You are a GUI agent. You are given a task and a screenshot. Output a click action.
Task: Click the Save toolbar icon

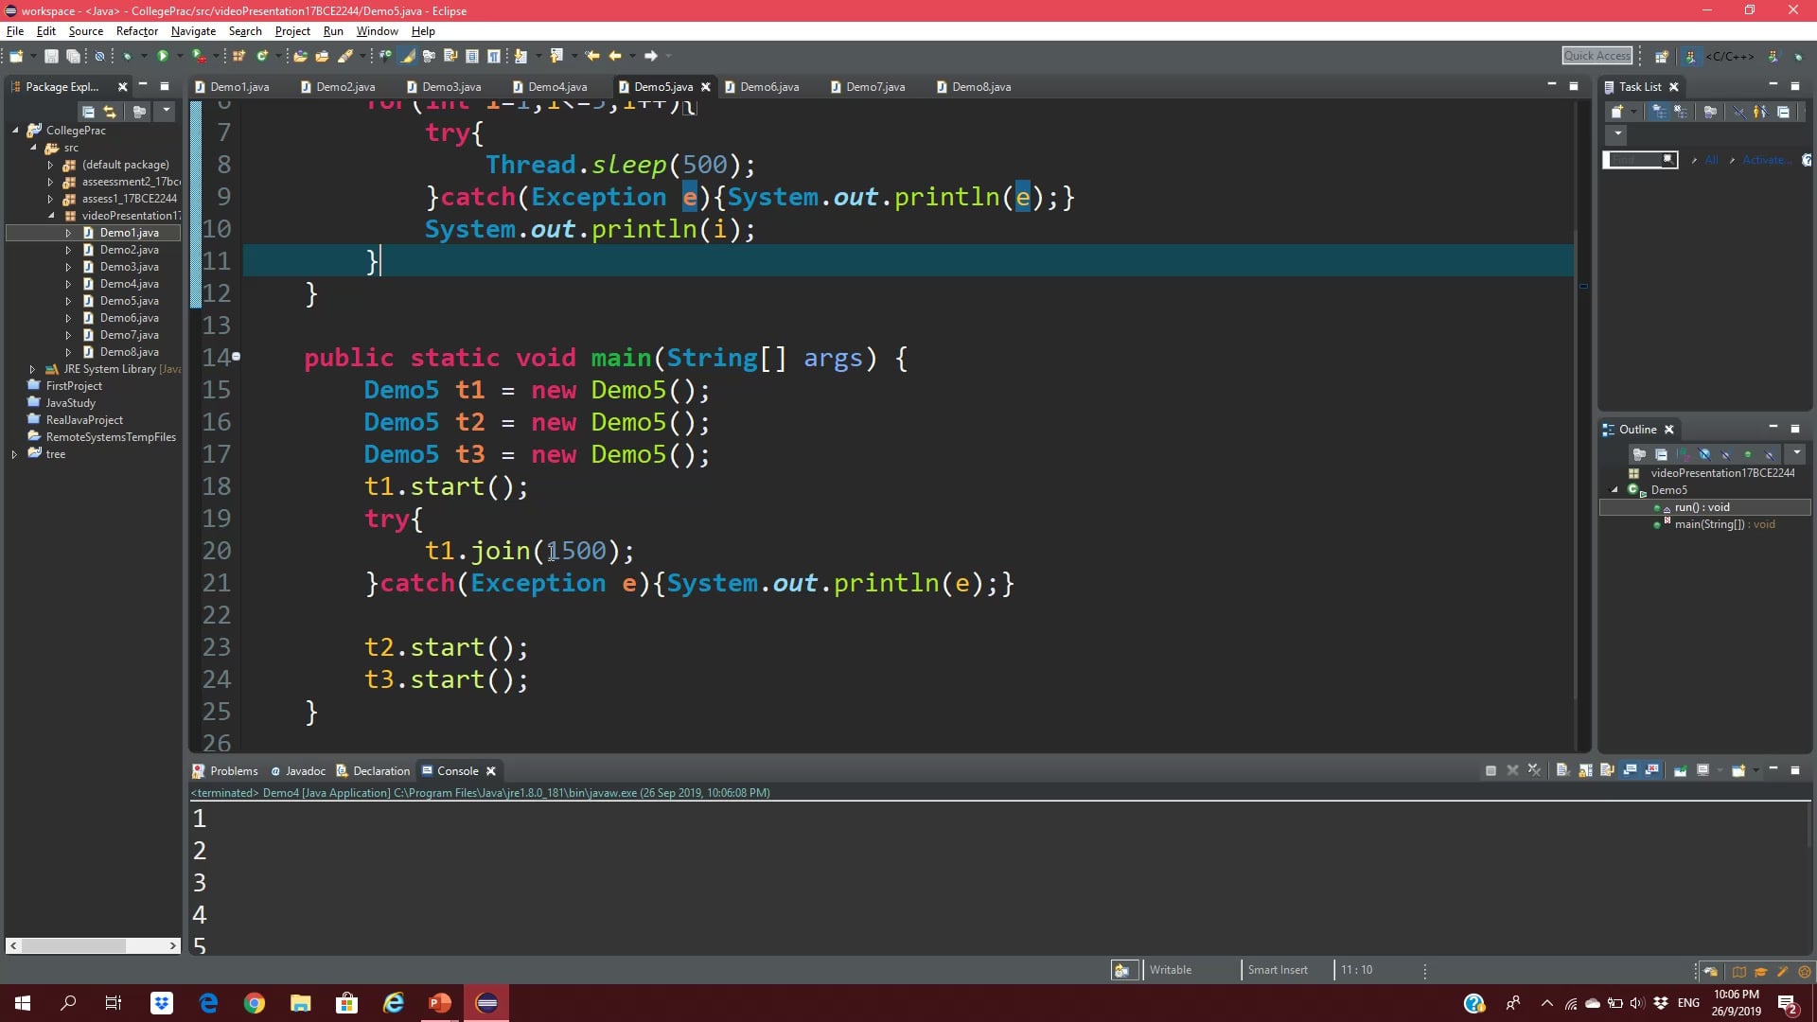[52, 57]
